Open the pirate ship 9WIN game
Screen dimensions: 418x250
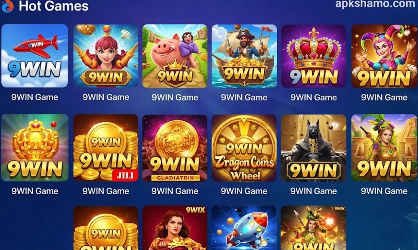tap(244, 56)
